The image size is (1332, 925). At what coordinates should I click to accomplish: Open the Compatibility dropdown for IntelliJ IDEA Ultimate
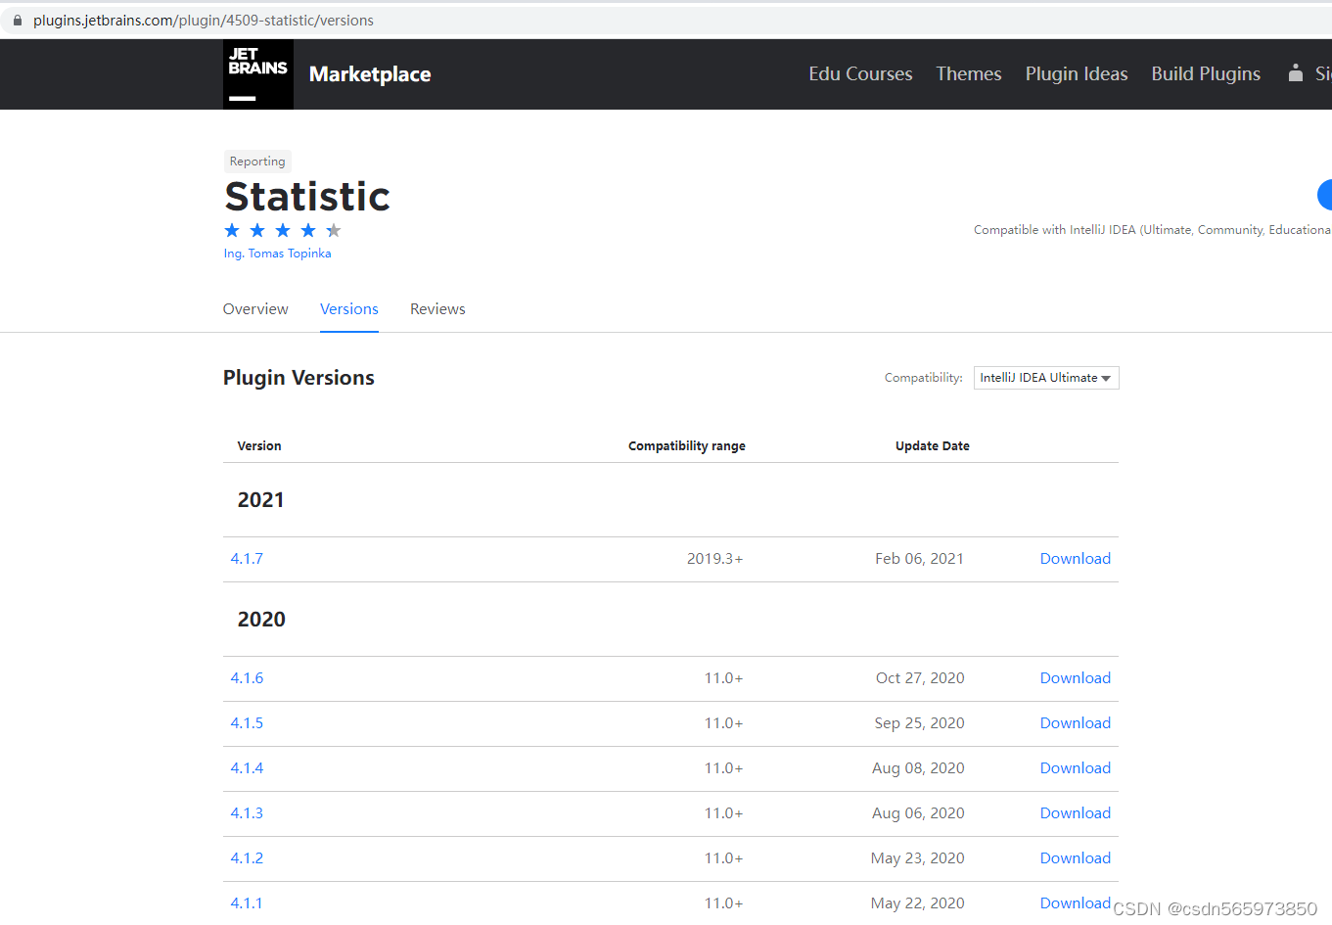pos(1046,378)
